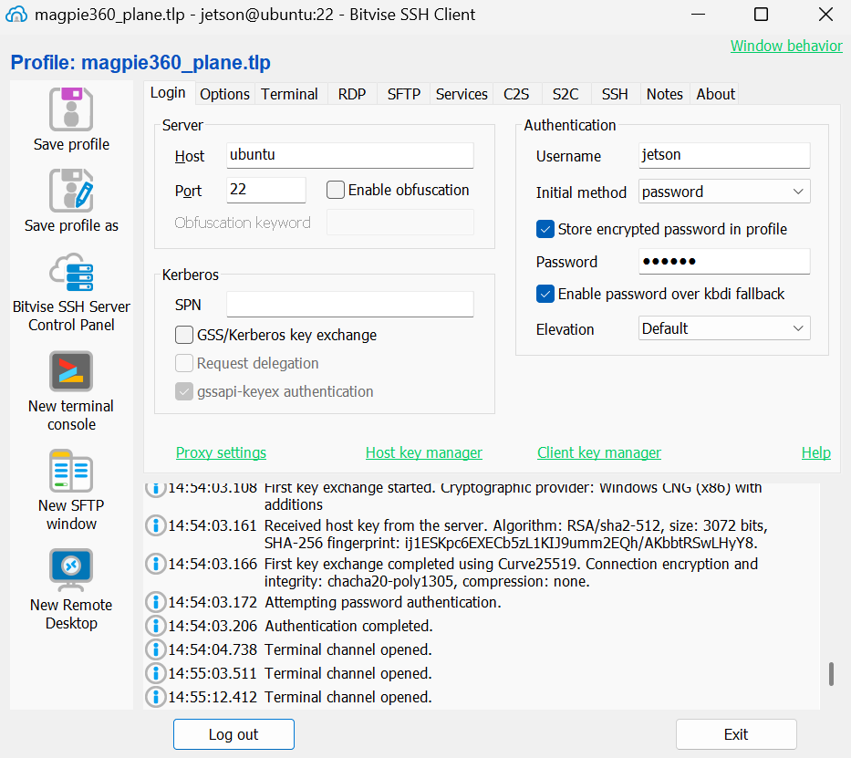Viewport: 851px width, 758px height.
Task: Enable the obfuscation checkbox
Action: [336, 190]
